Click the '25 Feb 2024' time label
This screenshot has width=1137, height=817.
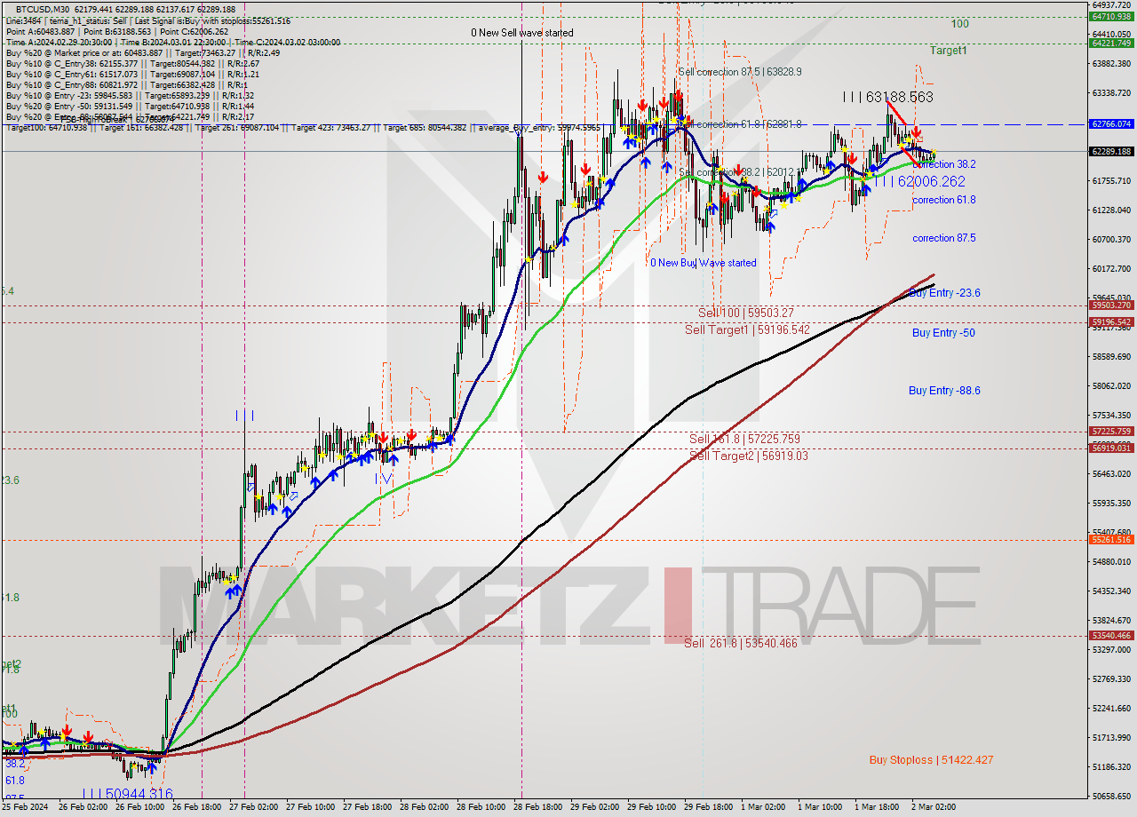[x=27, y=808]
